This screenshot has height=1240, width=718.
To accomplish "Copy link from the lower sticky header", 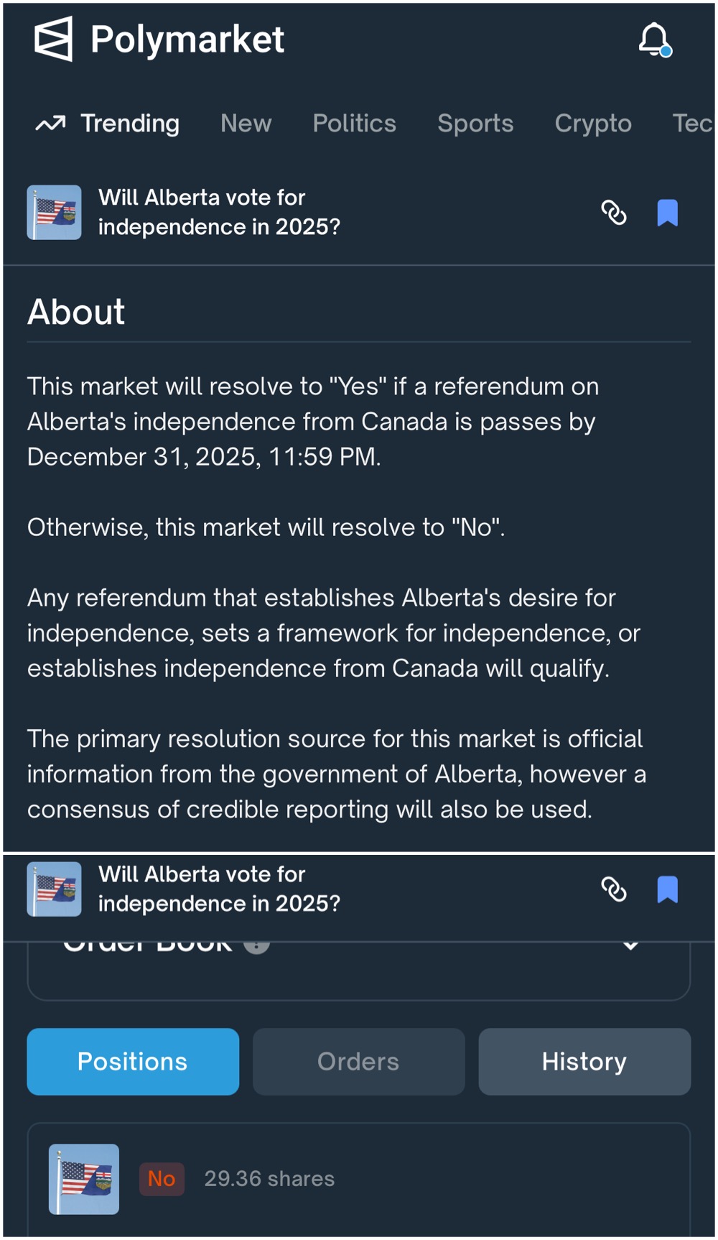I will [614, 889].
